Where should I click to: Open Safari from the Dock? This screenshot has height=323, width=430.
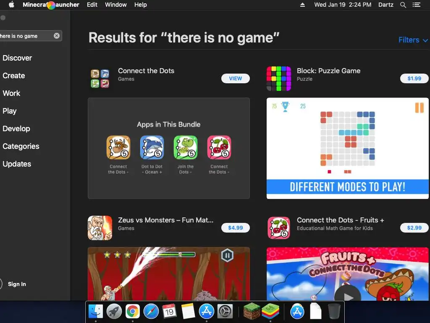(151, 312)
